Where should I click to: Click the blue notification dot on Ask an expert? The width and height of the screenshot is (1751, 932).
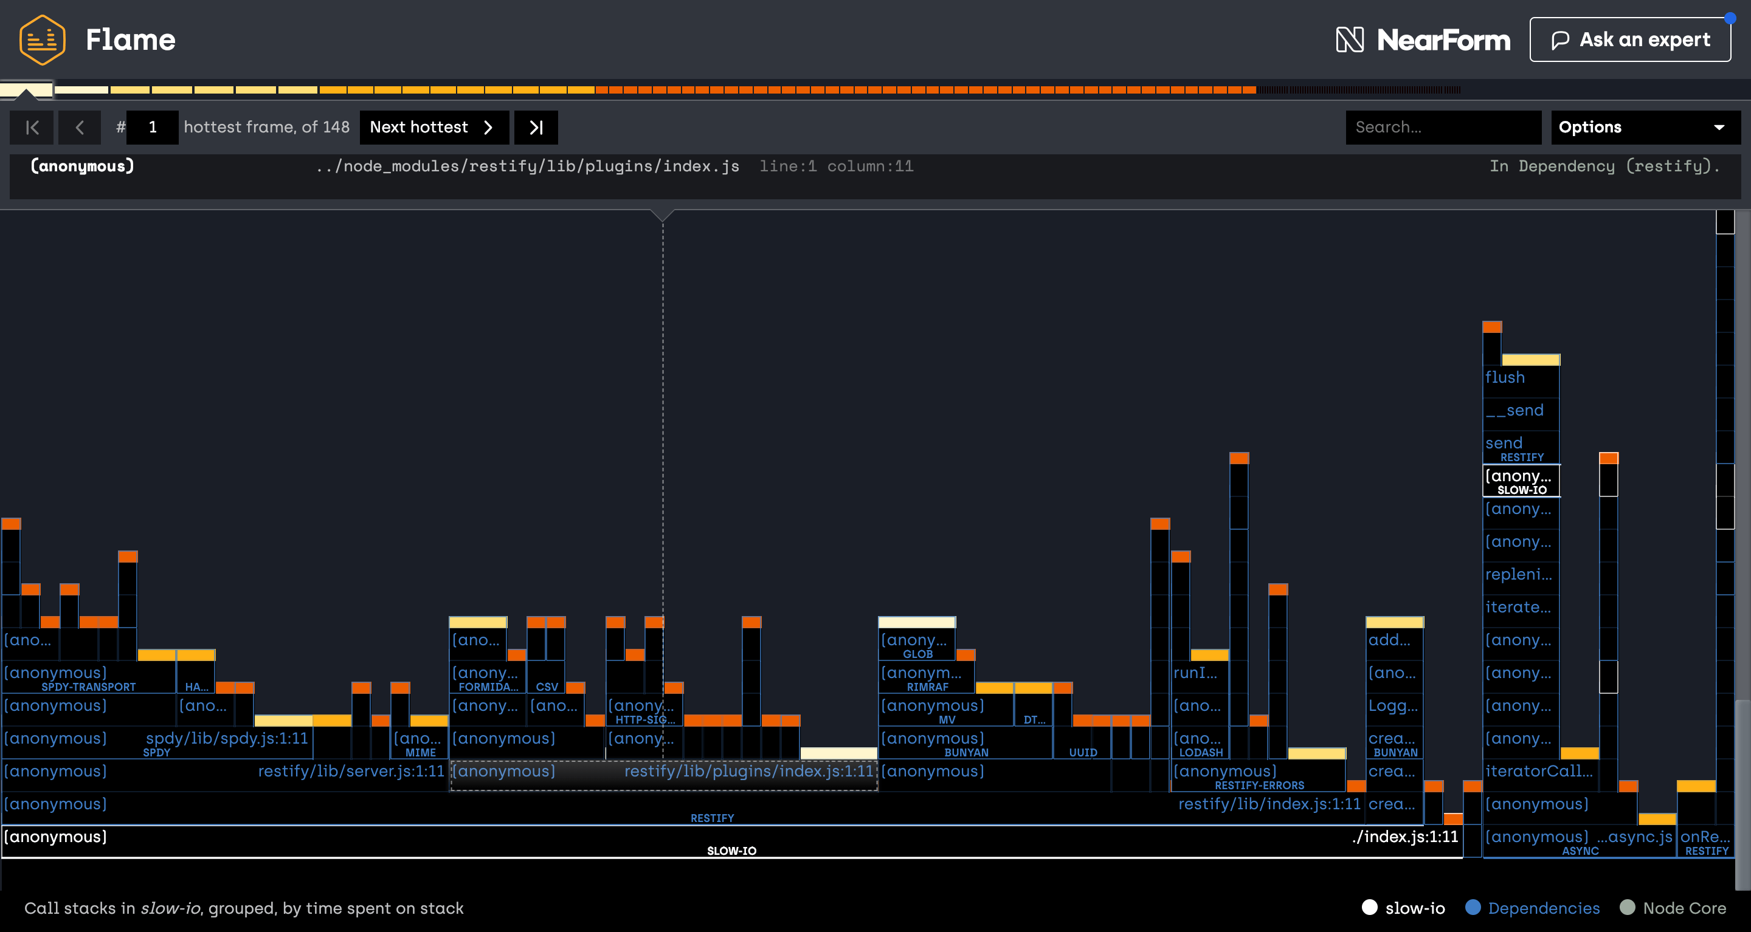pos(1729,18)
